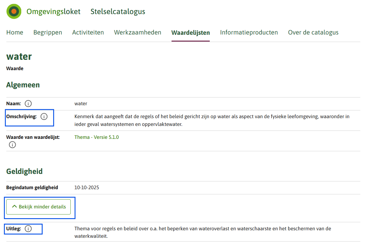This screenshot has width=381, height=251.
Task: Collapse details with Bekijk minder details
Action: (39, 207)
